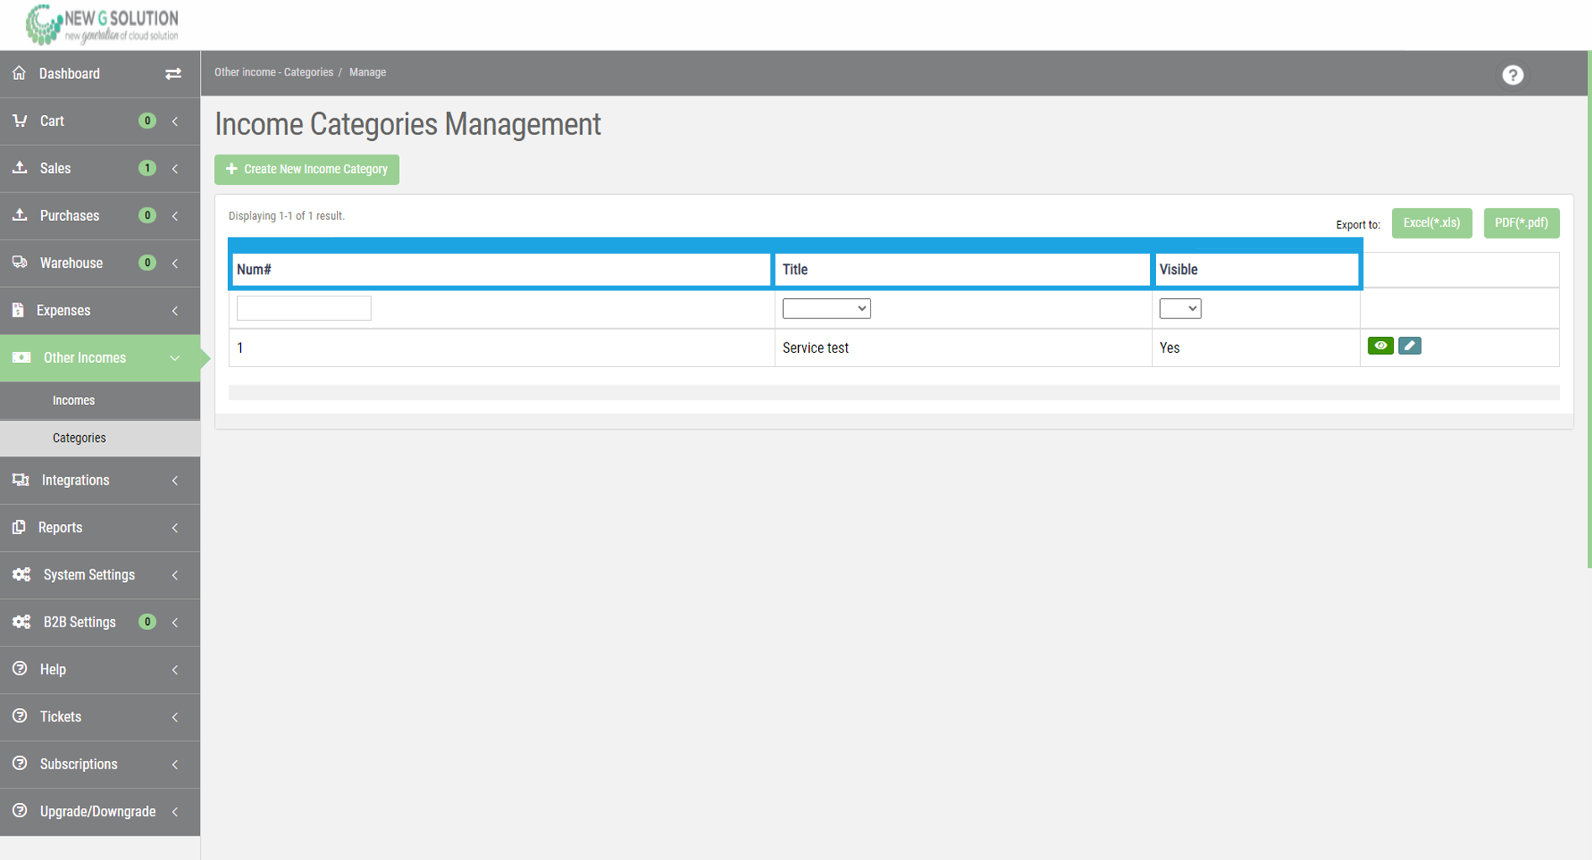Click inside the Num# filter field

click(x=303, y=308)
